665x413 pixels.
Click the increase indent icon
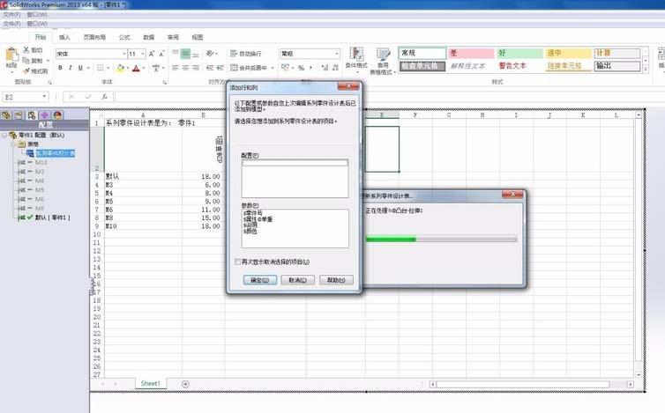click(x=220, y=67)
